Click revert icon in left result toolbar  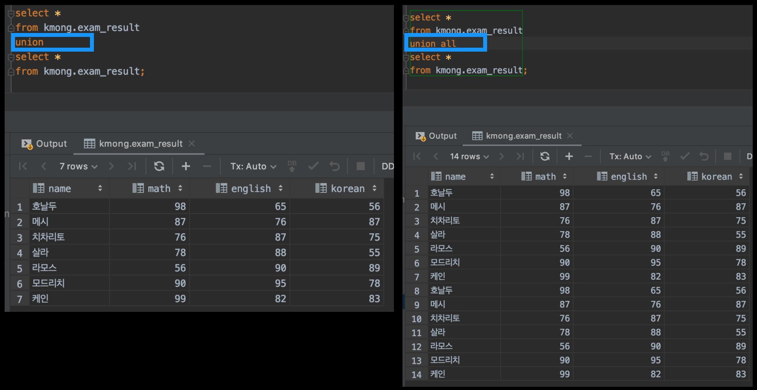click(x=334, y=166)
